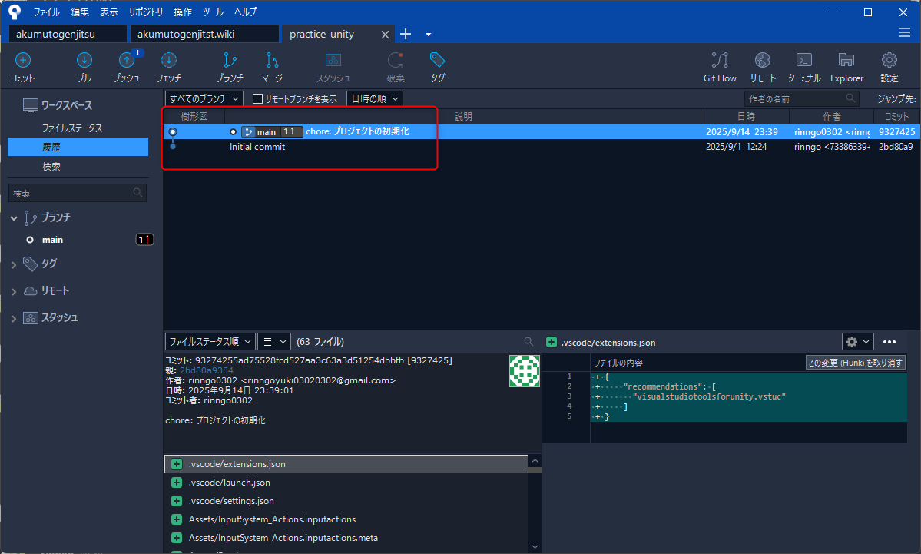Open the All branches (すべてのブランチ) dropdown
The height and width of the screenshot is (554, 921).
click(x=204, y=98)
